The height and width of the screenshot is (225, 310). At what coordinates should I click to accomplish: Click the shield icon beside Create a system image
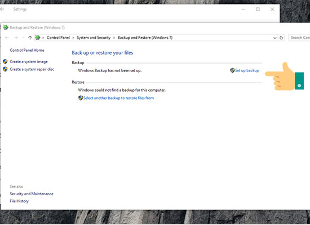(x=5, y=61)
